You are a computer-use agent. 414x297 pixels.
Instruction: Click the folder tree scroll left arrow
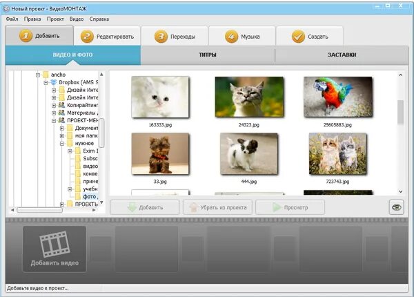pyautogui.click(x=12, y=210)
